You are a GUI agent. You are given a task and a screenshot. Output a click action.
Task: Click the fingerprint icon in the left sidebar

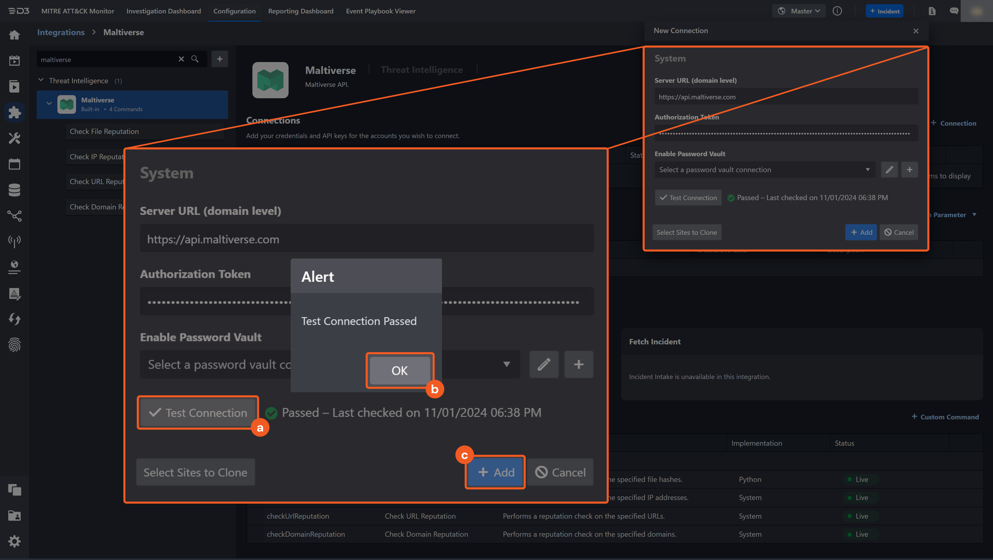pos(14,345)
